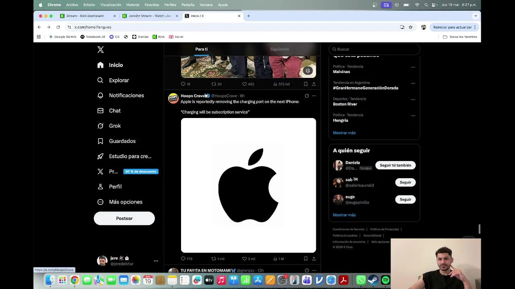
Task: Open Grok explain on Hoops Crave post
Action: click(x=307, y=96)
